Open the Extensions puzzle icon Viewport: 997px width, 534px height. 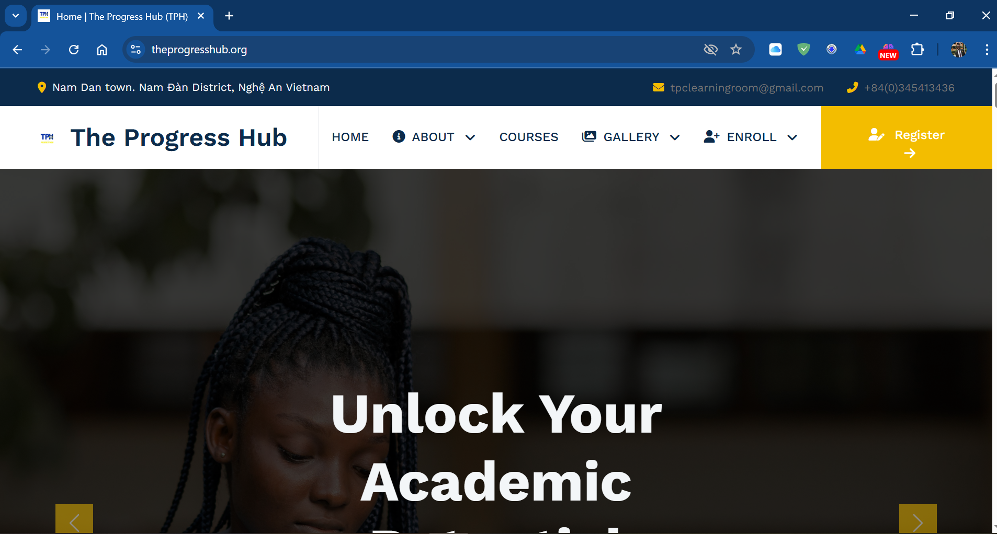[917, 50]
